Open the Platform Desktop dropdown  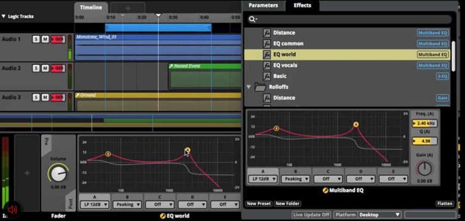tap(380, 215)
